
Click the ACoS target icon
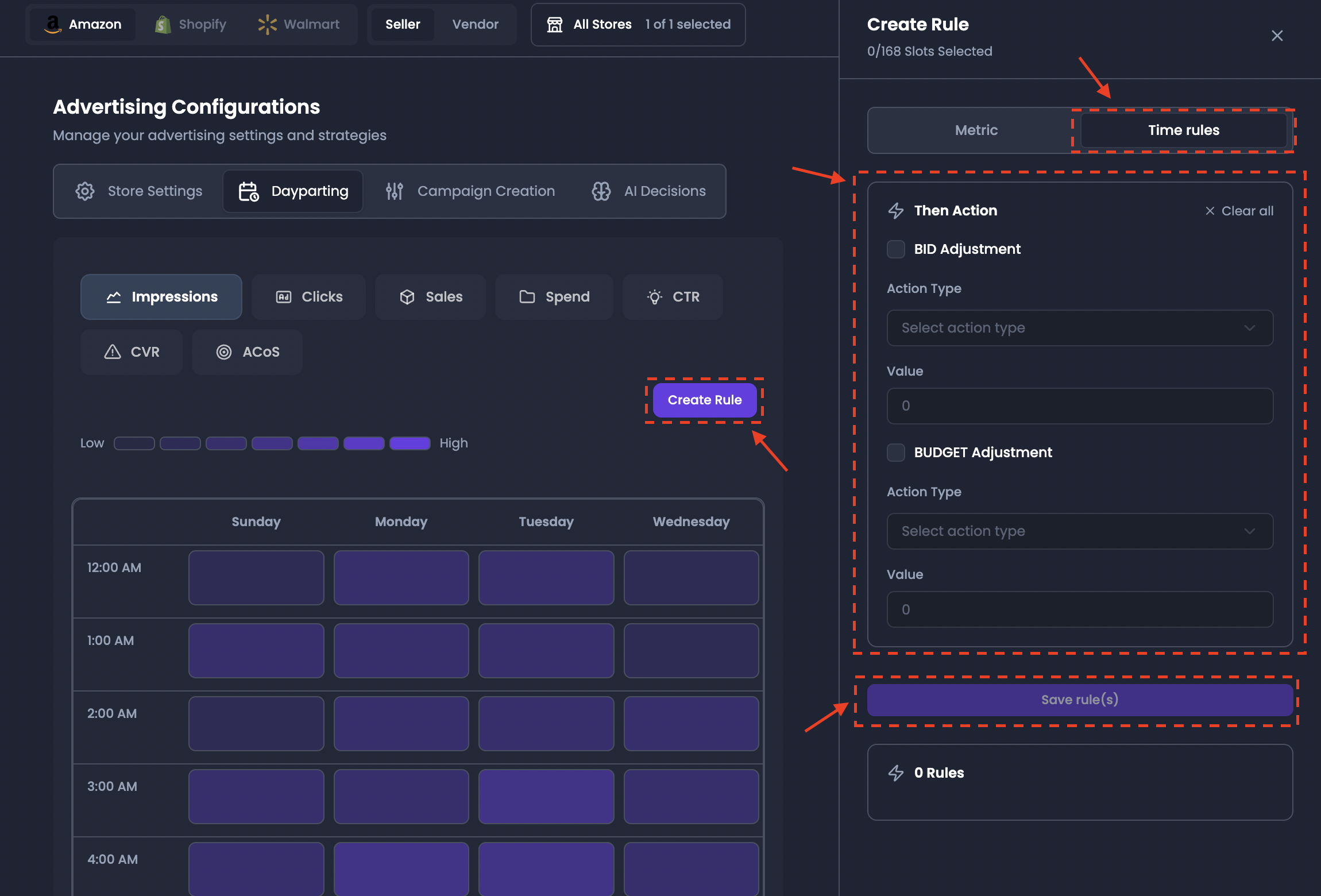224,352
